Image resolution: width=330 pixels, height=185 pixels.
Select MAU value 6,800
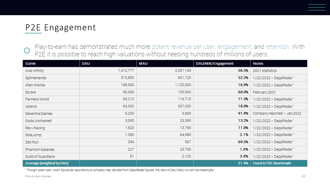click(x=186, y=114)
